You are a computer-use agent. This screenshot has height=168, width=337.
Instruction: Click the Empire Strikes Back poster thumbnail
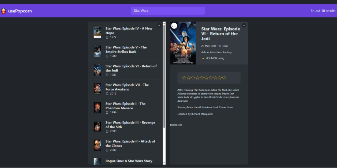point(97,51)
